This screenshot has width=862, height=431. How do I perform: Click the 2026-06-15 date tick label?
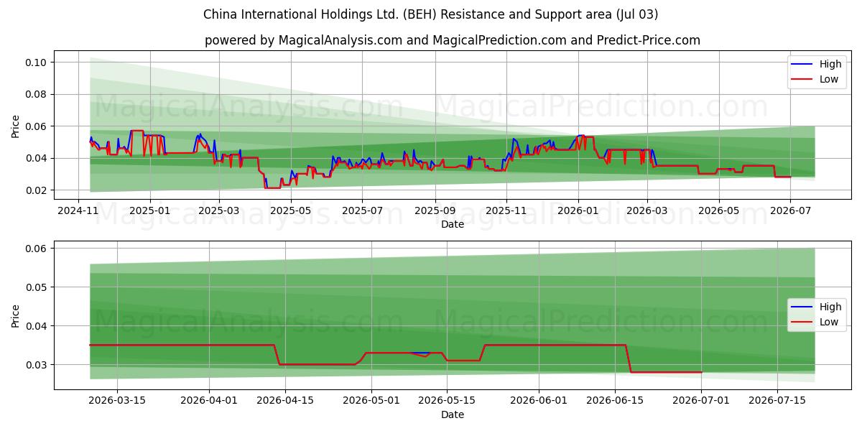point(614,401)
